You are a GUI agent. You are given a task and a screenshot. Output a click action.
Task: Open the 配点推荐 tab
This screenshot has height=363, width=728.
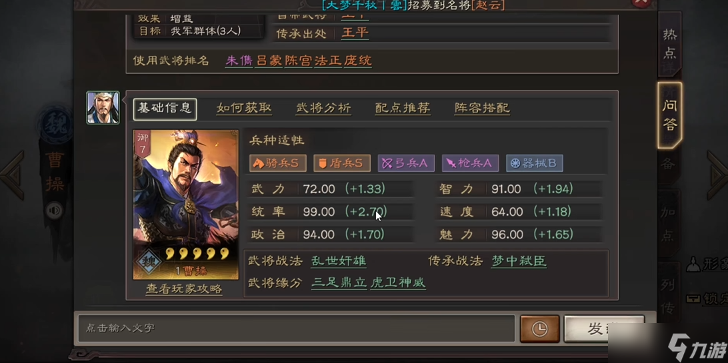pyautogui.click(x=403, y=109)
